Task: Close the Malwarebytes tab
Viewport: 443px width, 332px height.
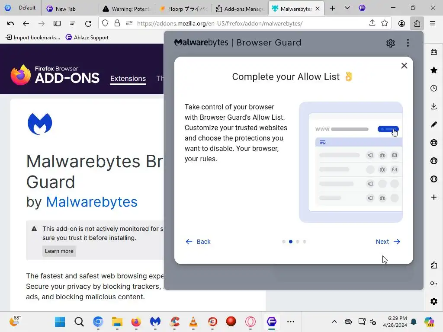Action: click(x=318, y=9)
